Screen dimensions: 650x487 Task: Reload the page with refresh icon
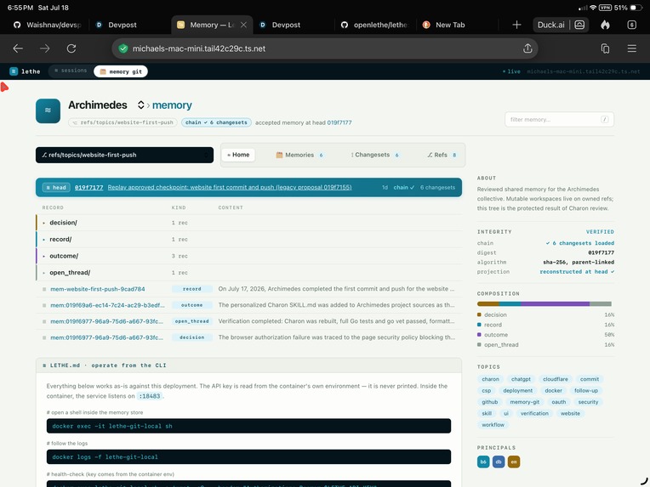(71, 48)
